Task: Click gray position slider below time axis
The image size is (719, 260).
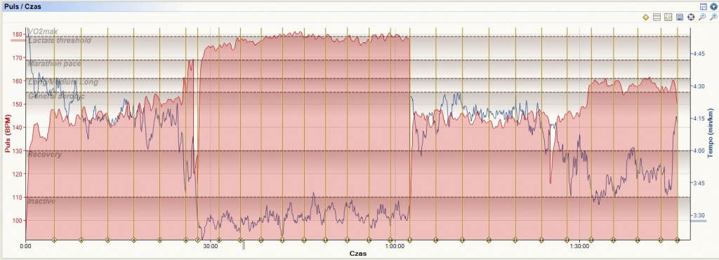Action: (244, 245)
